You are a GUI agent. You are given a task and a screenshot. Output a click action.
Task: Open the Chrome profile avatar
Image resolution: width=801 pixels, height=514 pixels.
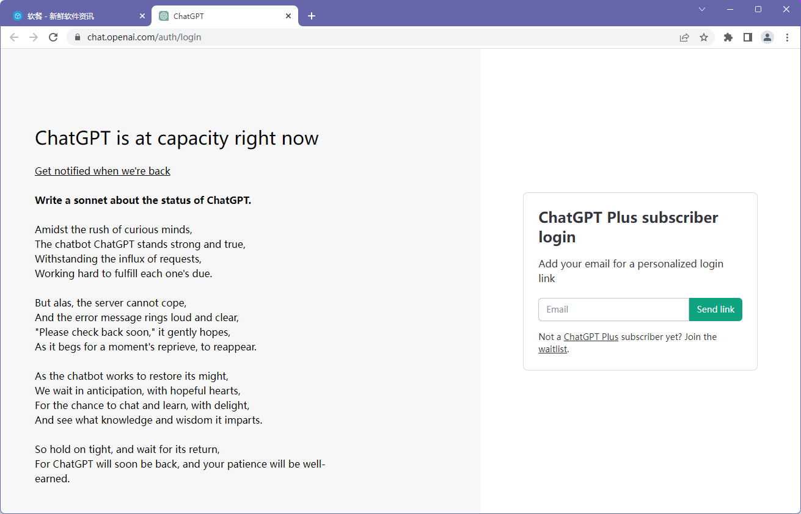pyautogui.click(x=767, y=37)
